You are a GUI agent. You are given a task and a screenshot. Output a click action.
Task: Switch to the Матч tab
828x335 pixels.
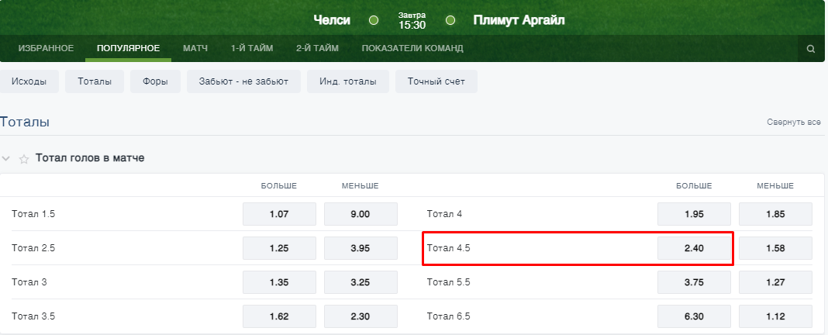click(x=195, y=48)
